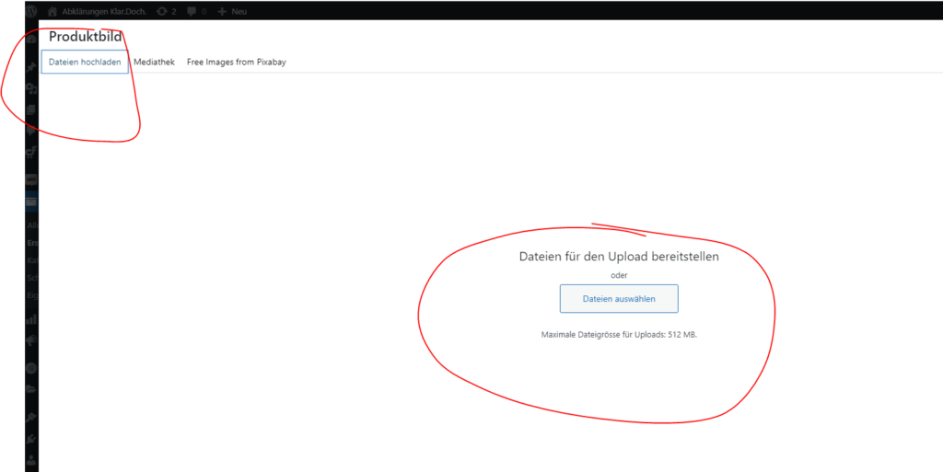Click the plus Neu button in admin bar
This screenshot has height=472, width=943.
231,10
